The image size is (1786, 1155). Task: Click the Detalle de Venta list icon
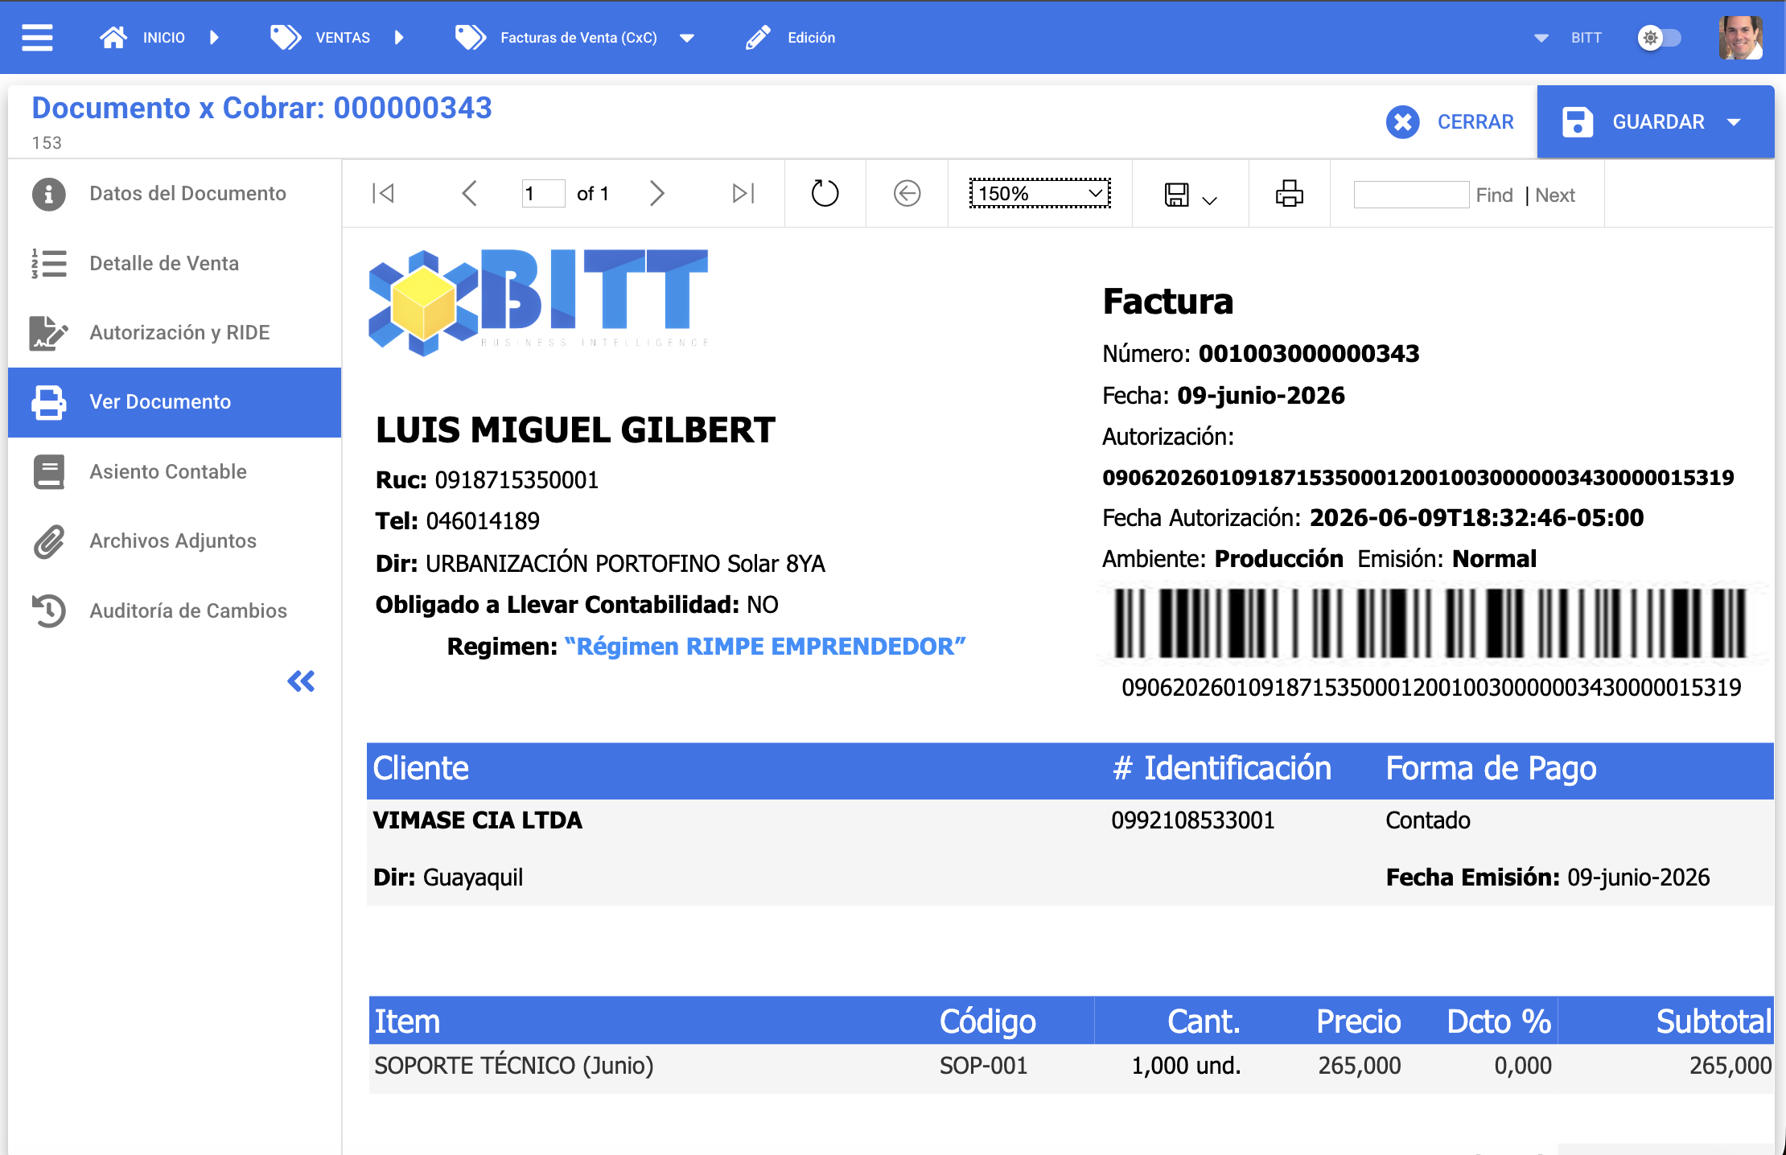49,264
